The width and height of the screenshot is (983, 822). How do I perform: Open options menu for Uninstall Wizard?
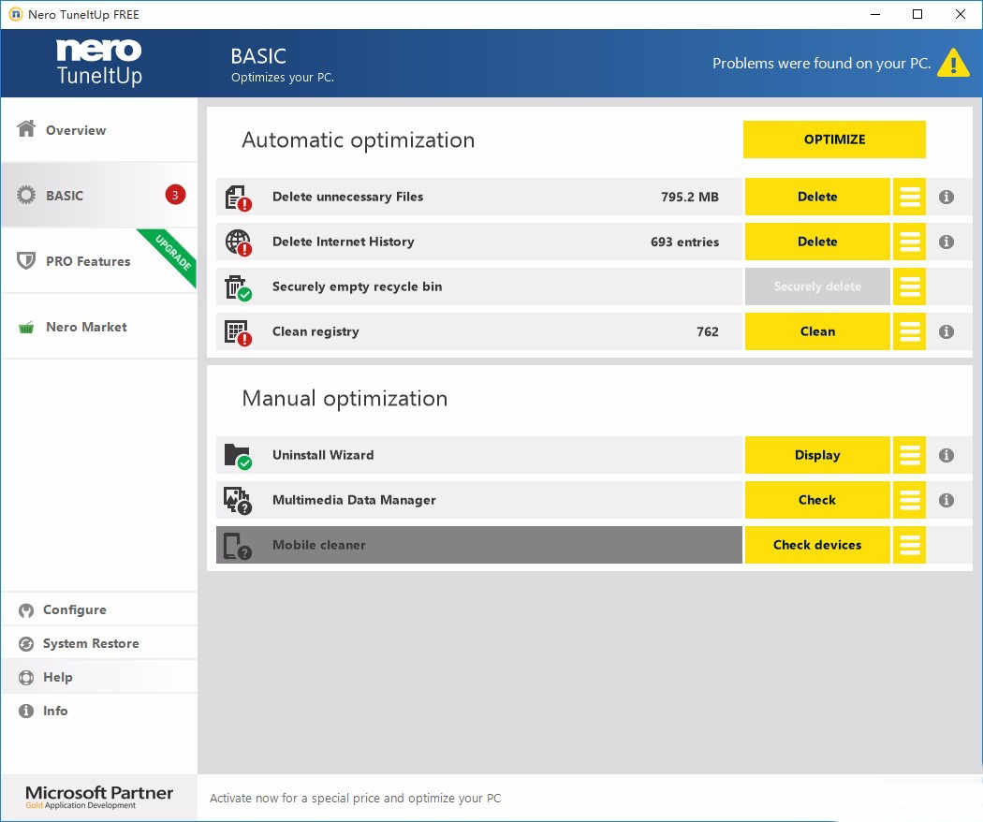(x=910, y=455)
